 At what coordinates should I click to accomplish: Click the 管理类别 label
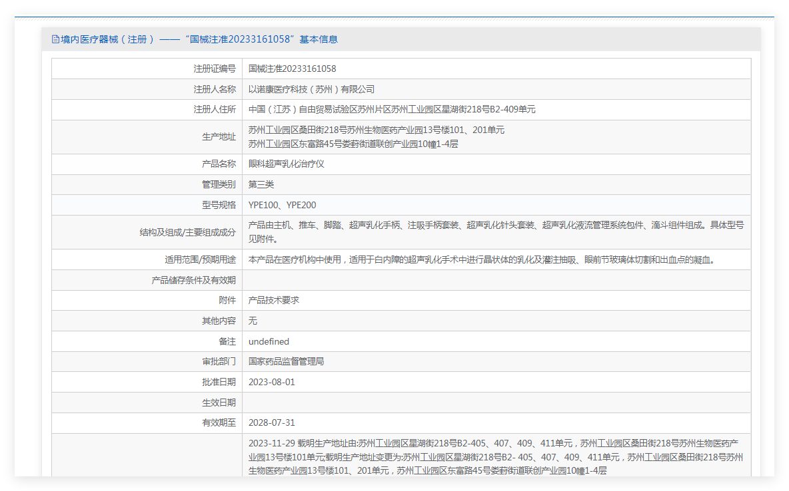(219, 185)
